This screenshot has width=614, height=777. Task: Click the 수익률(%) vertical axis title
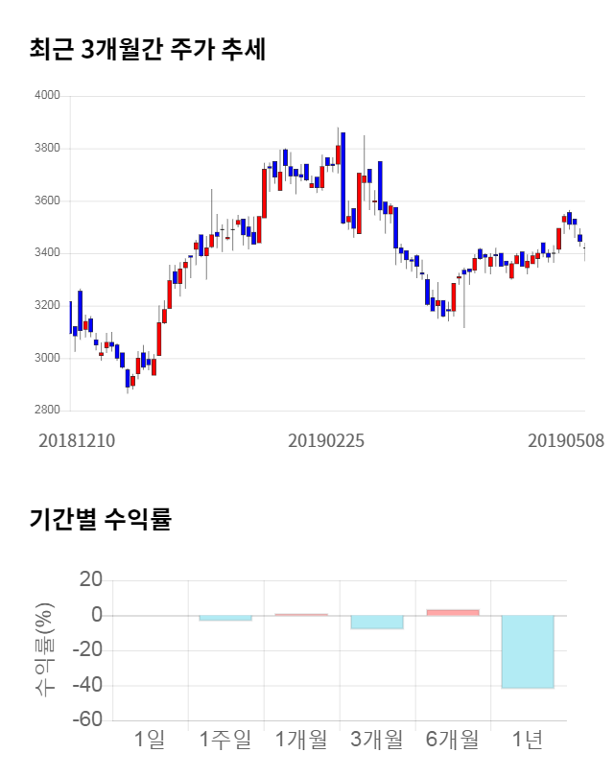(44, 649)
